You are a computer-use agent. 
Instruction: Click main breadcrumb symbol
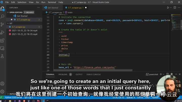click(70, 12)
